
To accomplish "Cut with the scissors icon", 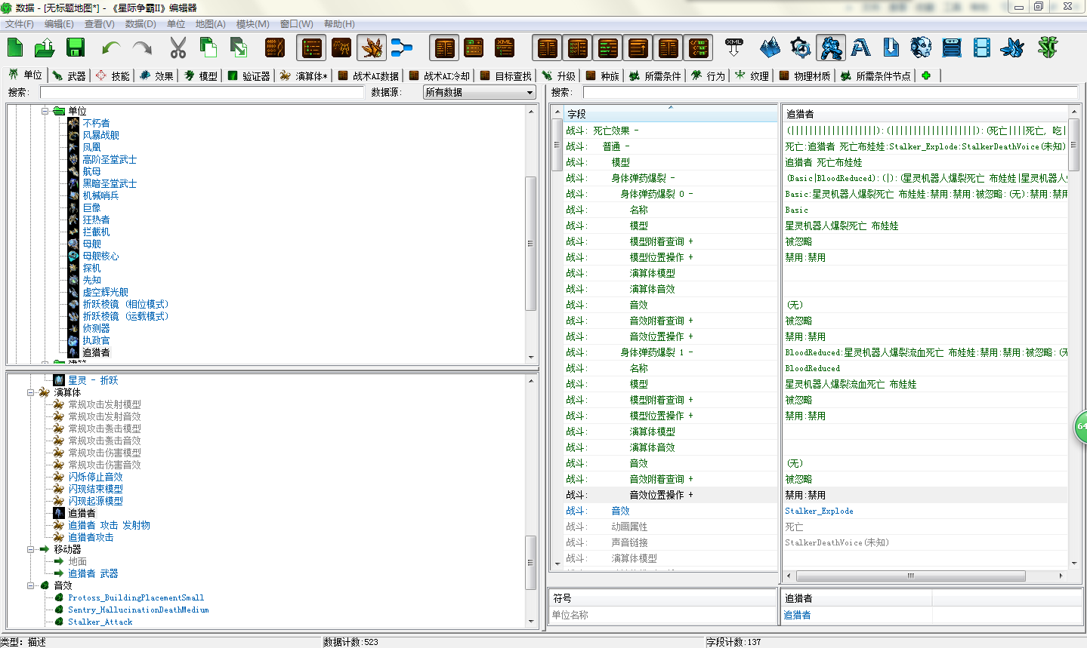I will [x=178, y=48].
